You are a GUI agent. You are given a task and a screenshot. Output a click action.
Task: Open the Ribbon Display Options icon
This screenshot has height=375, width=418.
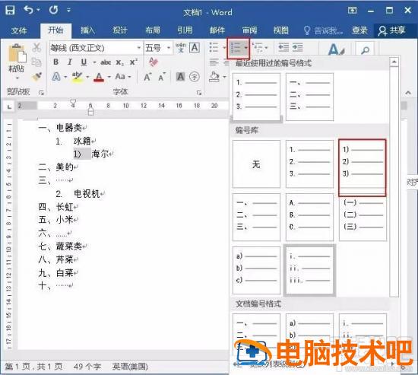(x=352, y=11)
